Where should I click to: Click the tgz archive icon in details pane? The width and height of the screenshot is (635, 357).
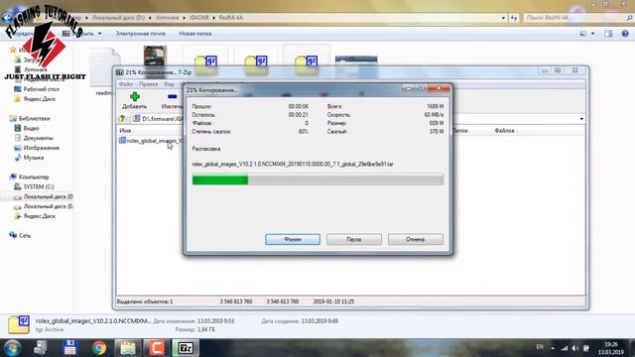(x=19, y=324)
